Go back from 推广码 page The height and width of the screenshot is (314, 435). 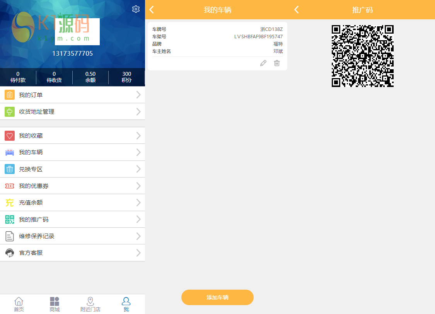coord(297,10)
